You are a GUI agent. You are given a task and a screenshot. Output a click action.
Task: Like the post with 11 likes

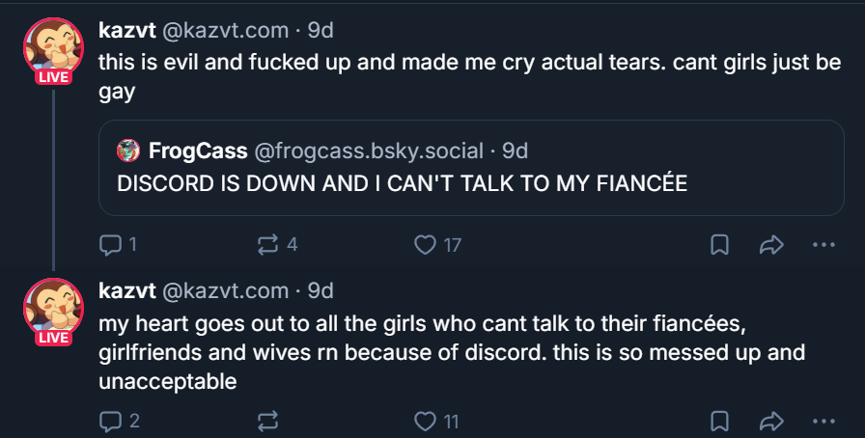425,421
